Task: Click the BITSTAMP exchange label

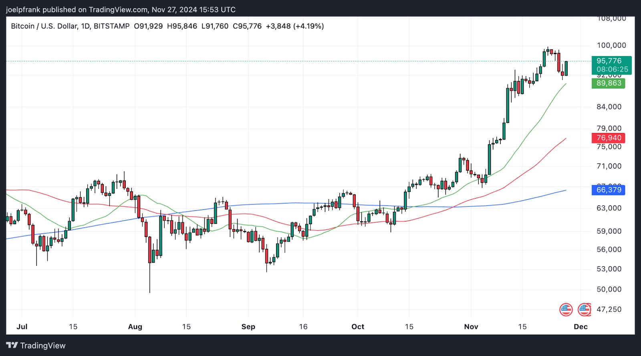Action: point(112,26)
